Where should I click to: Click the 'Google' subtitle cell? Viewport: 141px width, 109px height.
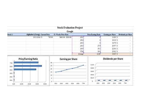pyautogui.click(x=70, y=31)
